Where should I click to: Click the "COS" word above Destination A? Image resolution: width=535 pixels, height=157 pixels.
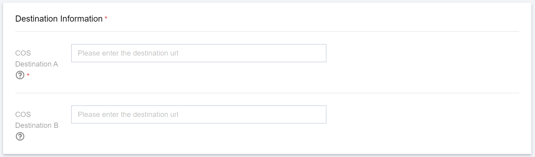click(23, 53)
